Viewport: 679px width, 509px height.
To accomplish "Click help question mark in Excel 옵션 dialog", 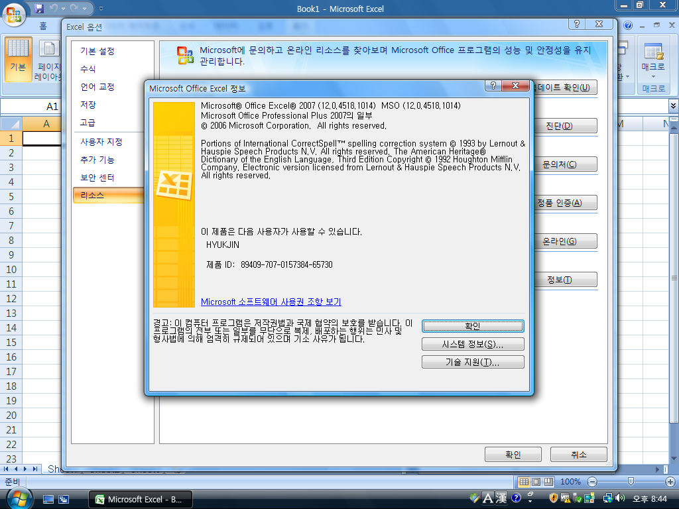I will pos(576,25).
